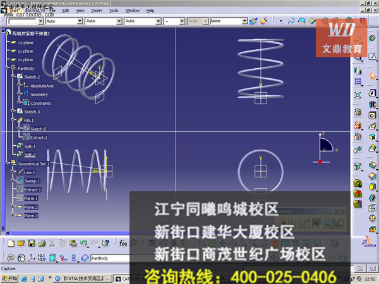Click the Sketcher icon
Image resolution: width=379 pixels, height=284 pixels.
pos(373,57)
